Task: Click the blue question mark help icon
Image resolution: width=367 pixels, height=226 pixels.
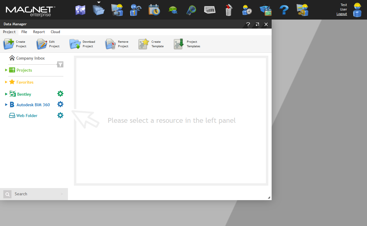Action: click(x=284, y=10)
